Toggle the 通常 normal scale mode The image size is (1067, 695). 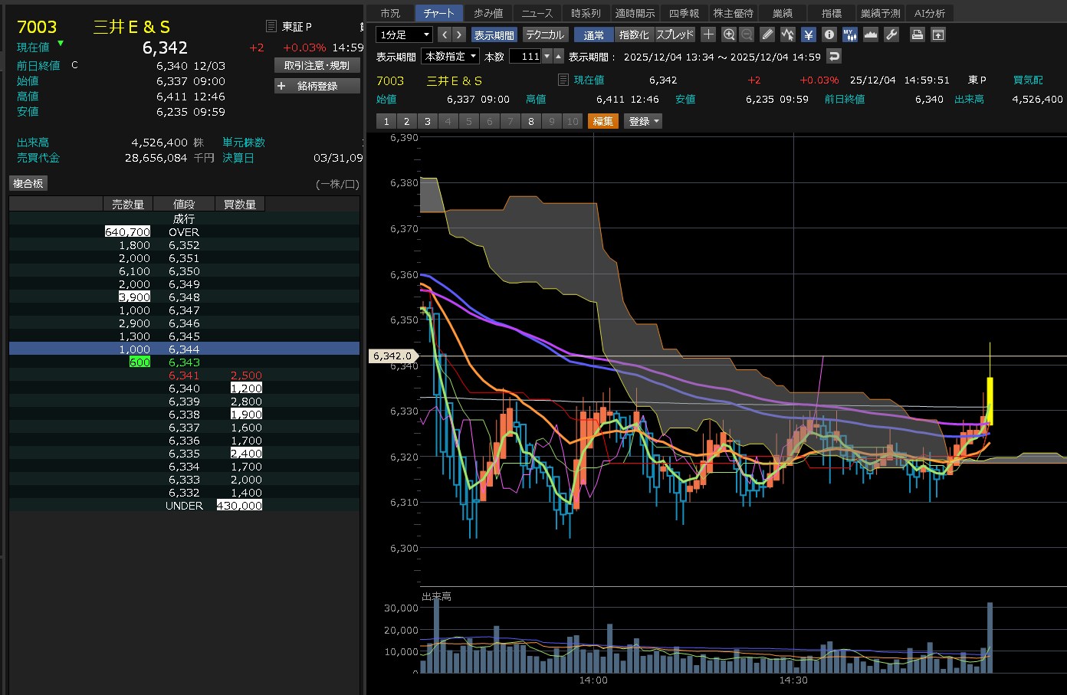pos(593,34)
